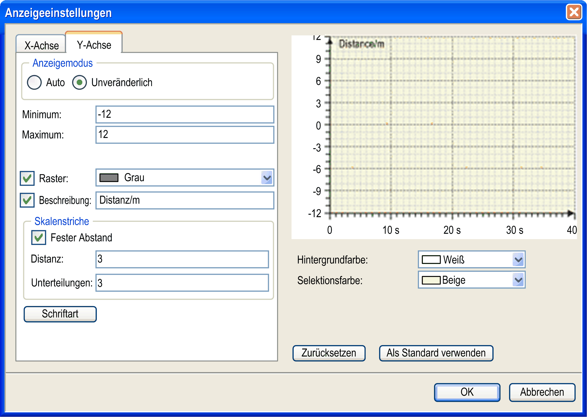The height and width of the screenshot is (417, 587).
Task: Click the Unterteilungen input field
Action: coord(182,283)
